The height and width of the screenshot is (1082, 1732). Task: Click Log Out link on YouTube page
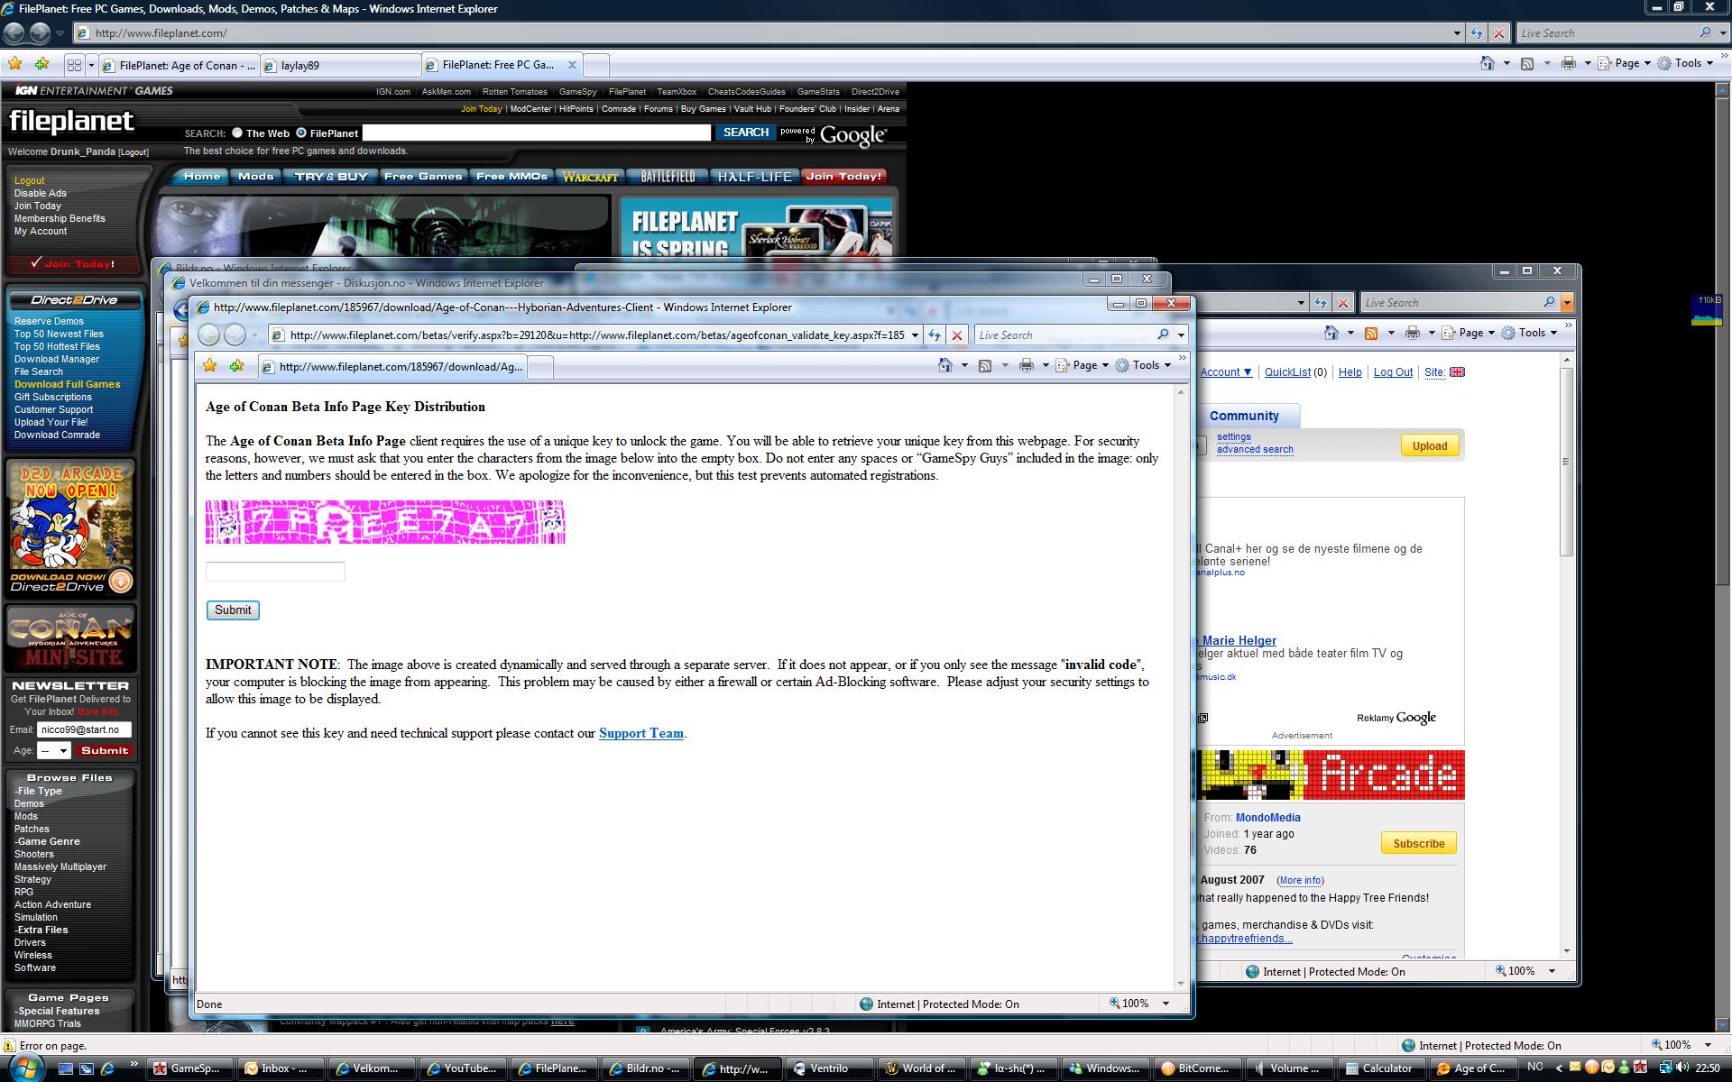(1393, 372)
